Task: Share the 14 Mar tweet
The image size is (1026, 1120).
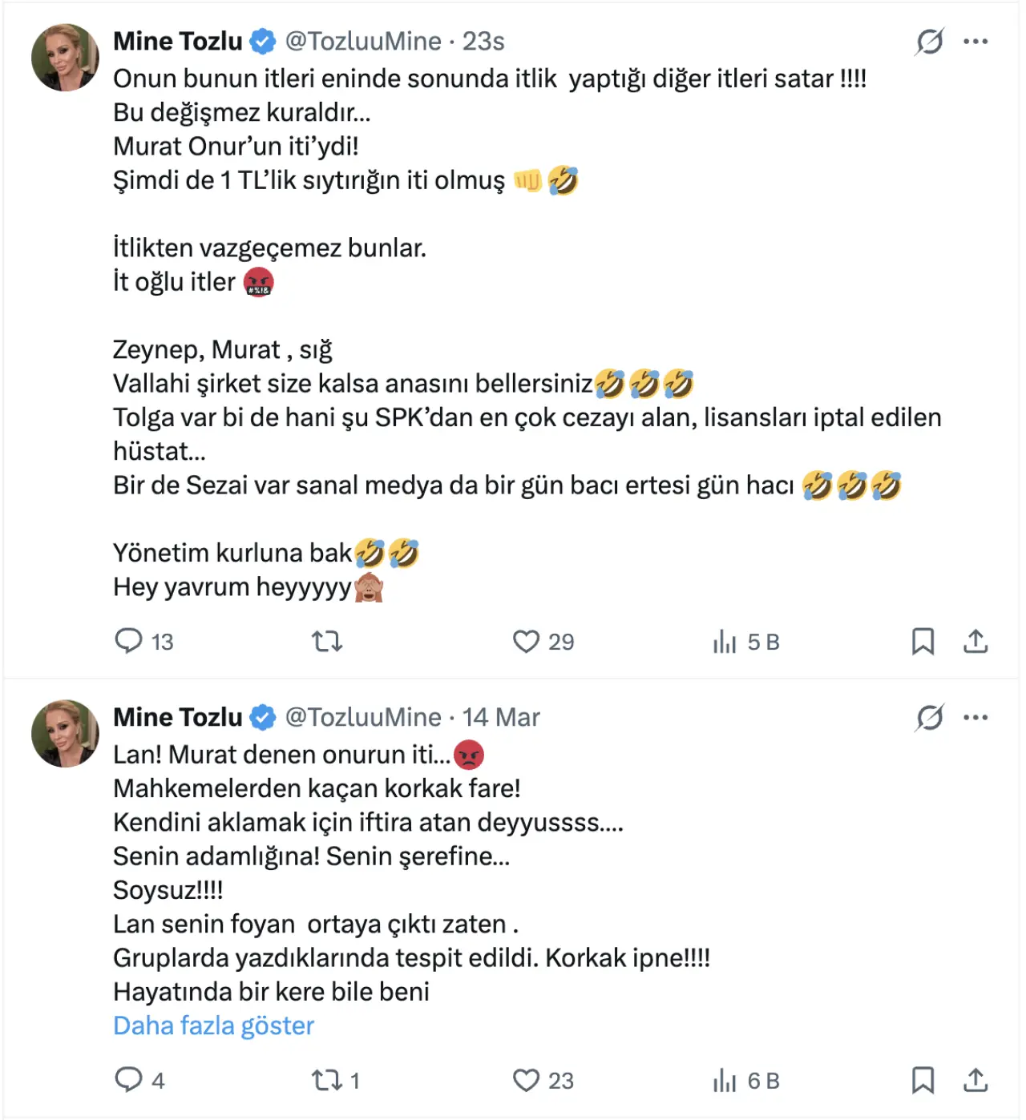Action: tap(976, 1080)
